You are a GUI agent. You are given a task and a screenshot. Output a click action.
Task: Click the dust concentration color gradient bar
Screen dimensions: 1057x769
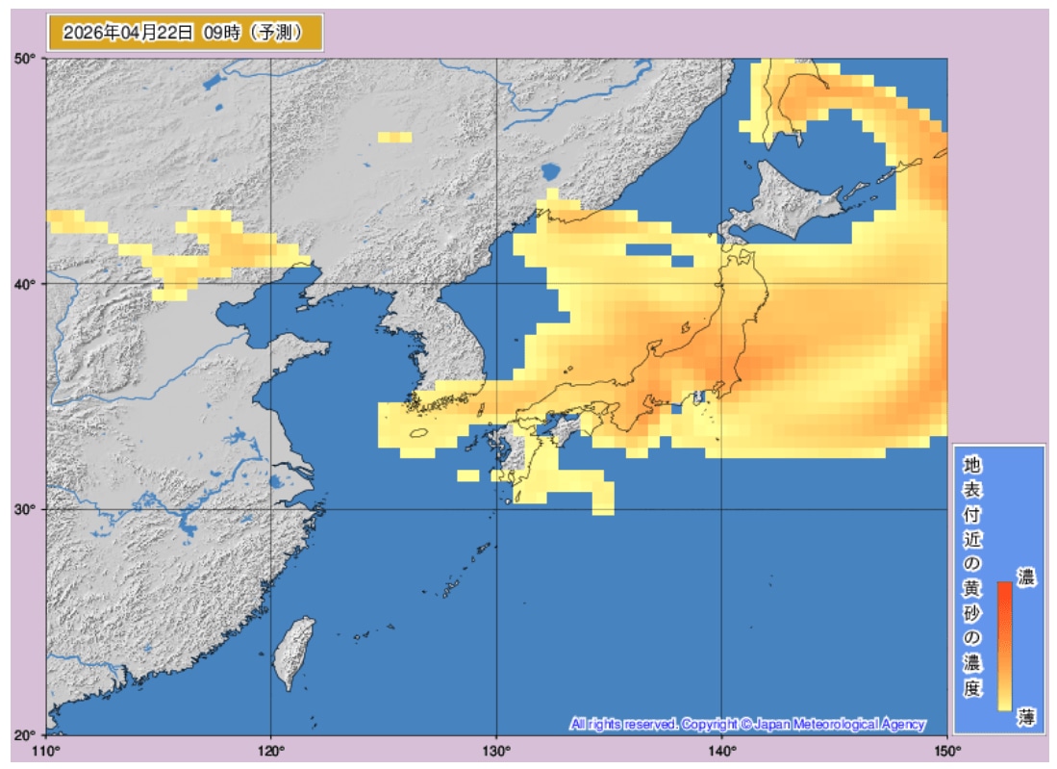(x=1003, y=645)
